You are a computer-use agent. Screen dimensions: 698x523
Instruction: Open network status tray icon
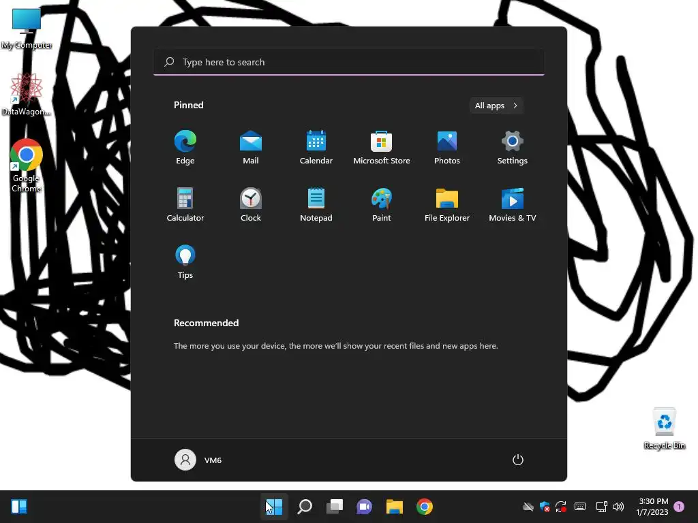(x=601, y=507)
